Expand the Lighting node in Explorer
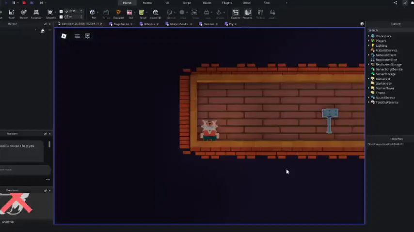 point(369,45)
